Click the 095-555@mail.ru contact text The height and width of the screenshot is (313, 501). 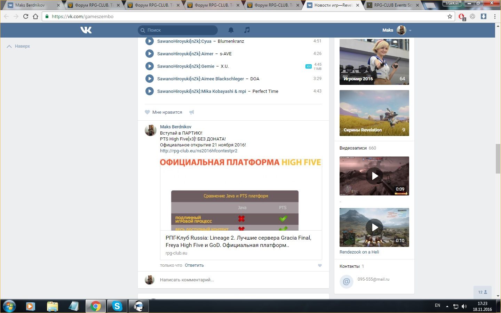[373, 279]
